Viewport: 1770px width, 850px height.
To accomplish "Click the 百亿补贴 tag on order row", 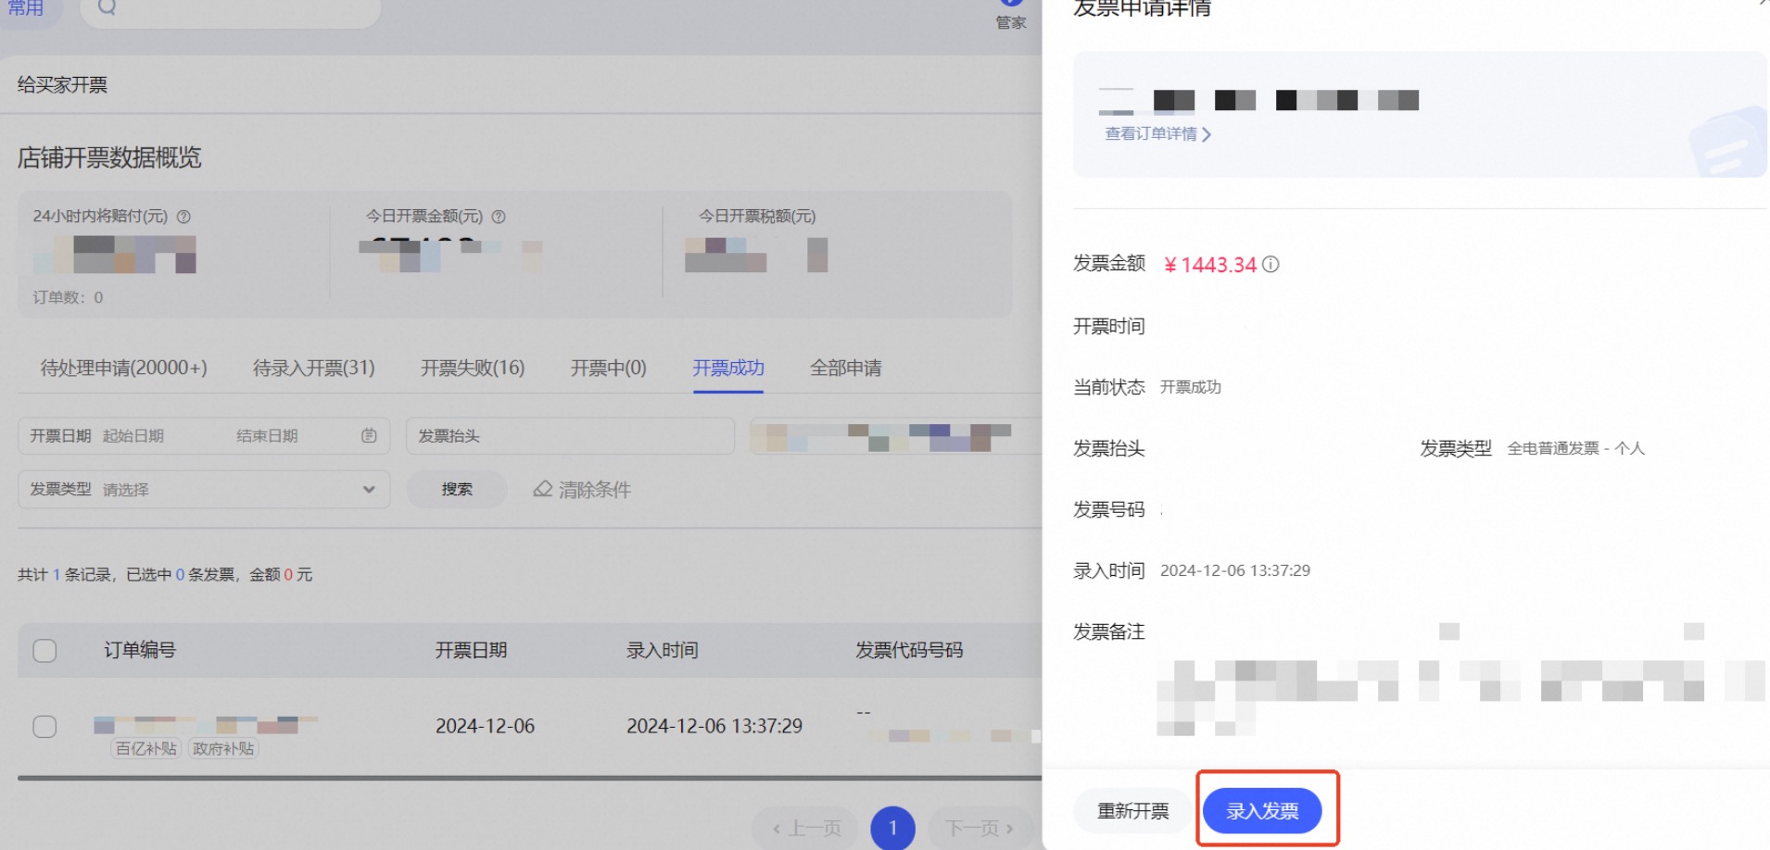I will (x=146, y=748).
